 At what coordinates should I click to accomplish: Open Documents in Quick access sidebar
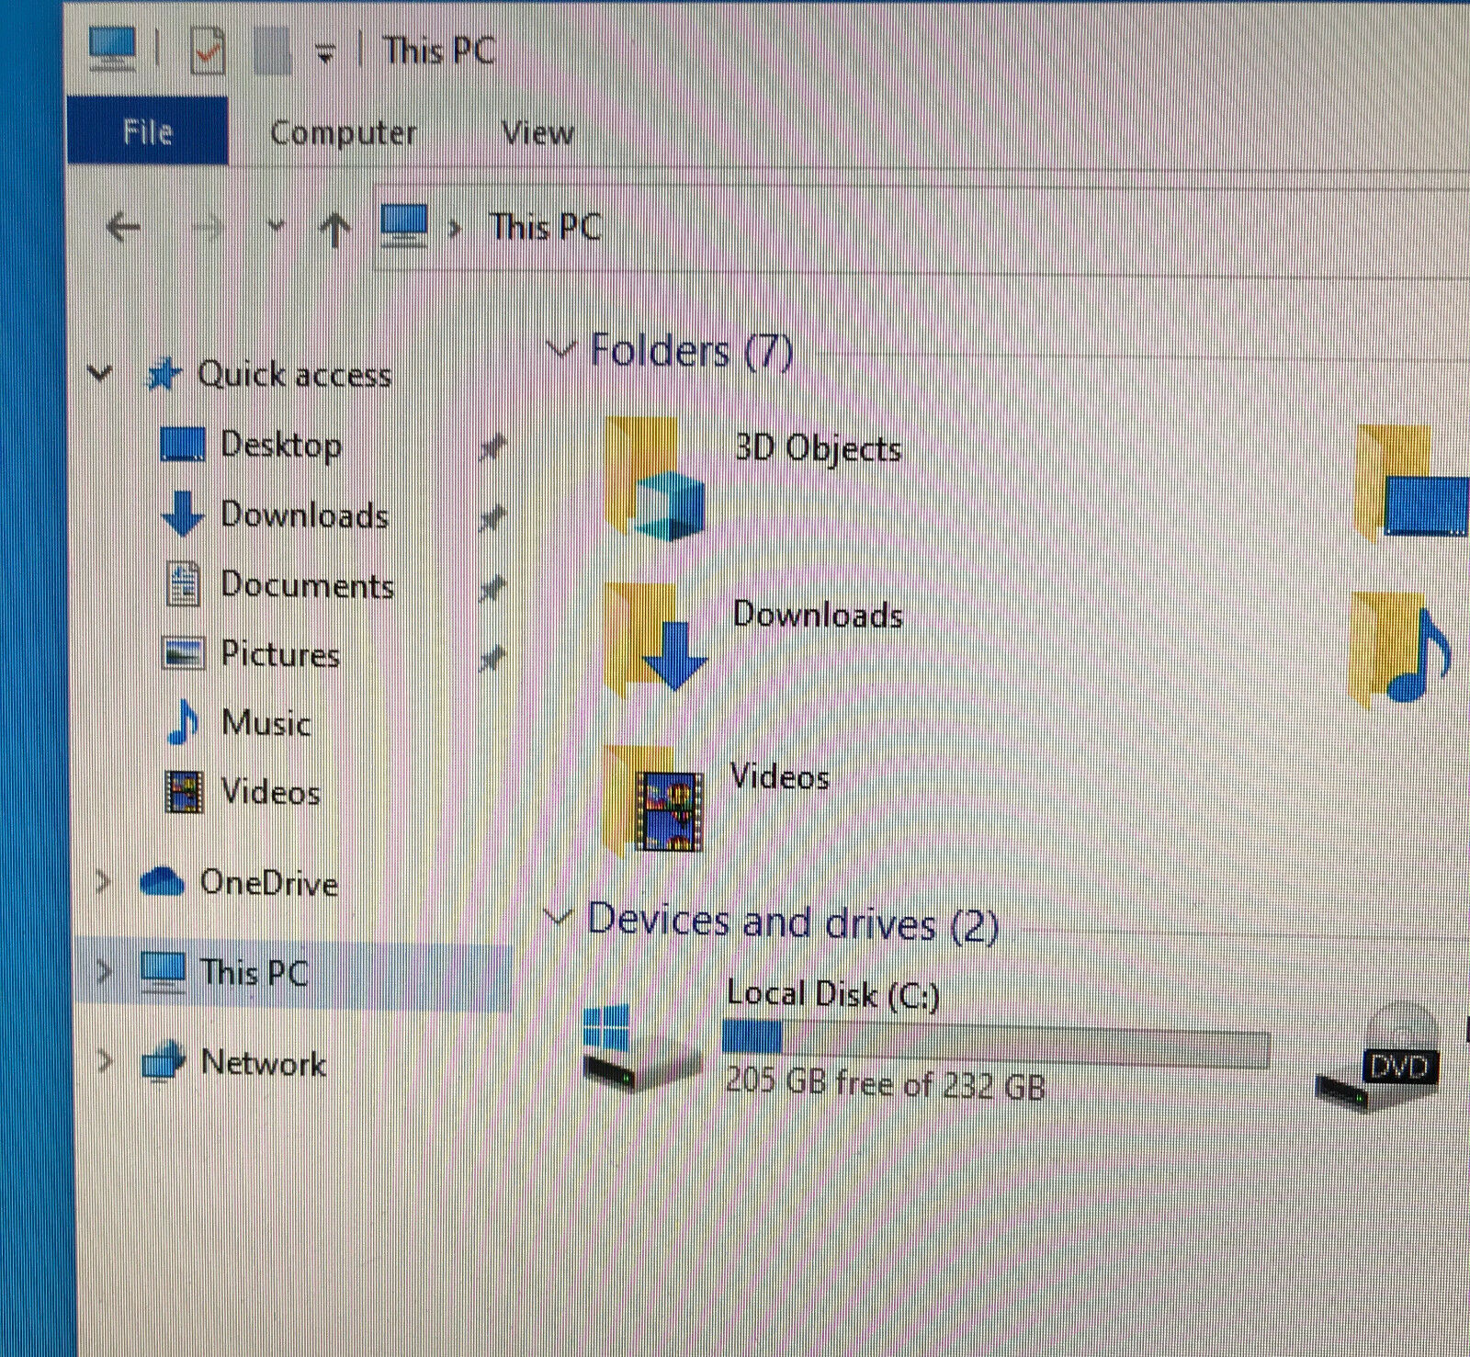(308, 585)
